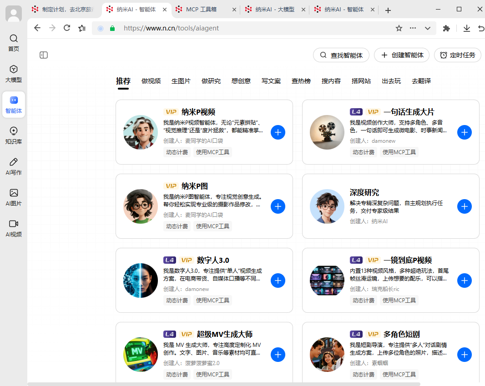This screenshot has height=386, width=485.
Task: Click the user avatar icon
Action: [x=14, y=13]
